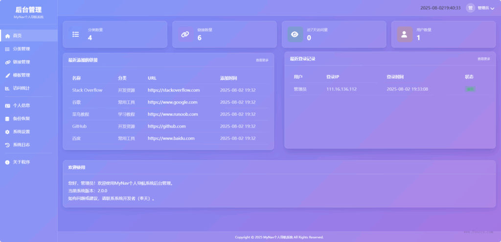Click the database icon for 备份恢复
Viewport: 501px width, 242px height.
click(x=7, y=119)
